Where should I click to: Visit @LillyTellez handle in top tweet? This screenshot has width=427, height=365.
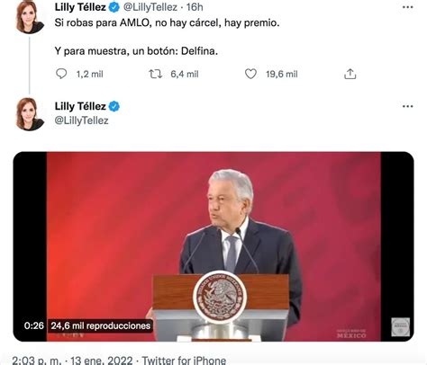[150, 7]
